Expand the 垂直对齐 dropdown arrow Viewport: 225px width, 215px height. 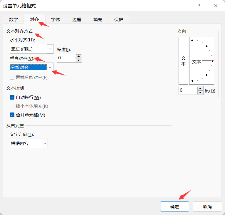[x=50, y=67]
